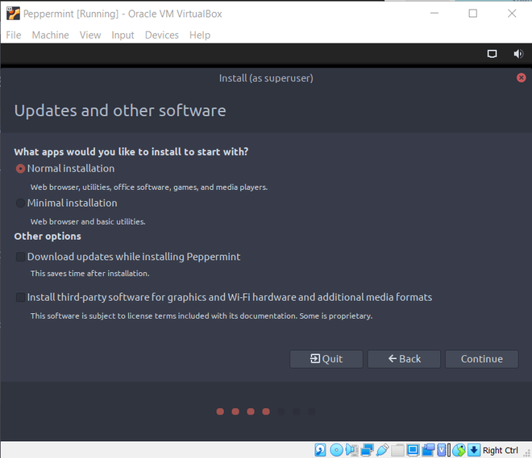This screenshot has height=458, width=532.
Task: Click the shared folders status icon
Action: pyautogui.click(x=397, y=450)
